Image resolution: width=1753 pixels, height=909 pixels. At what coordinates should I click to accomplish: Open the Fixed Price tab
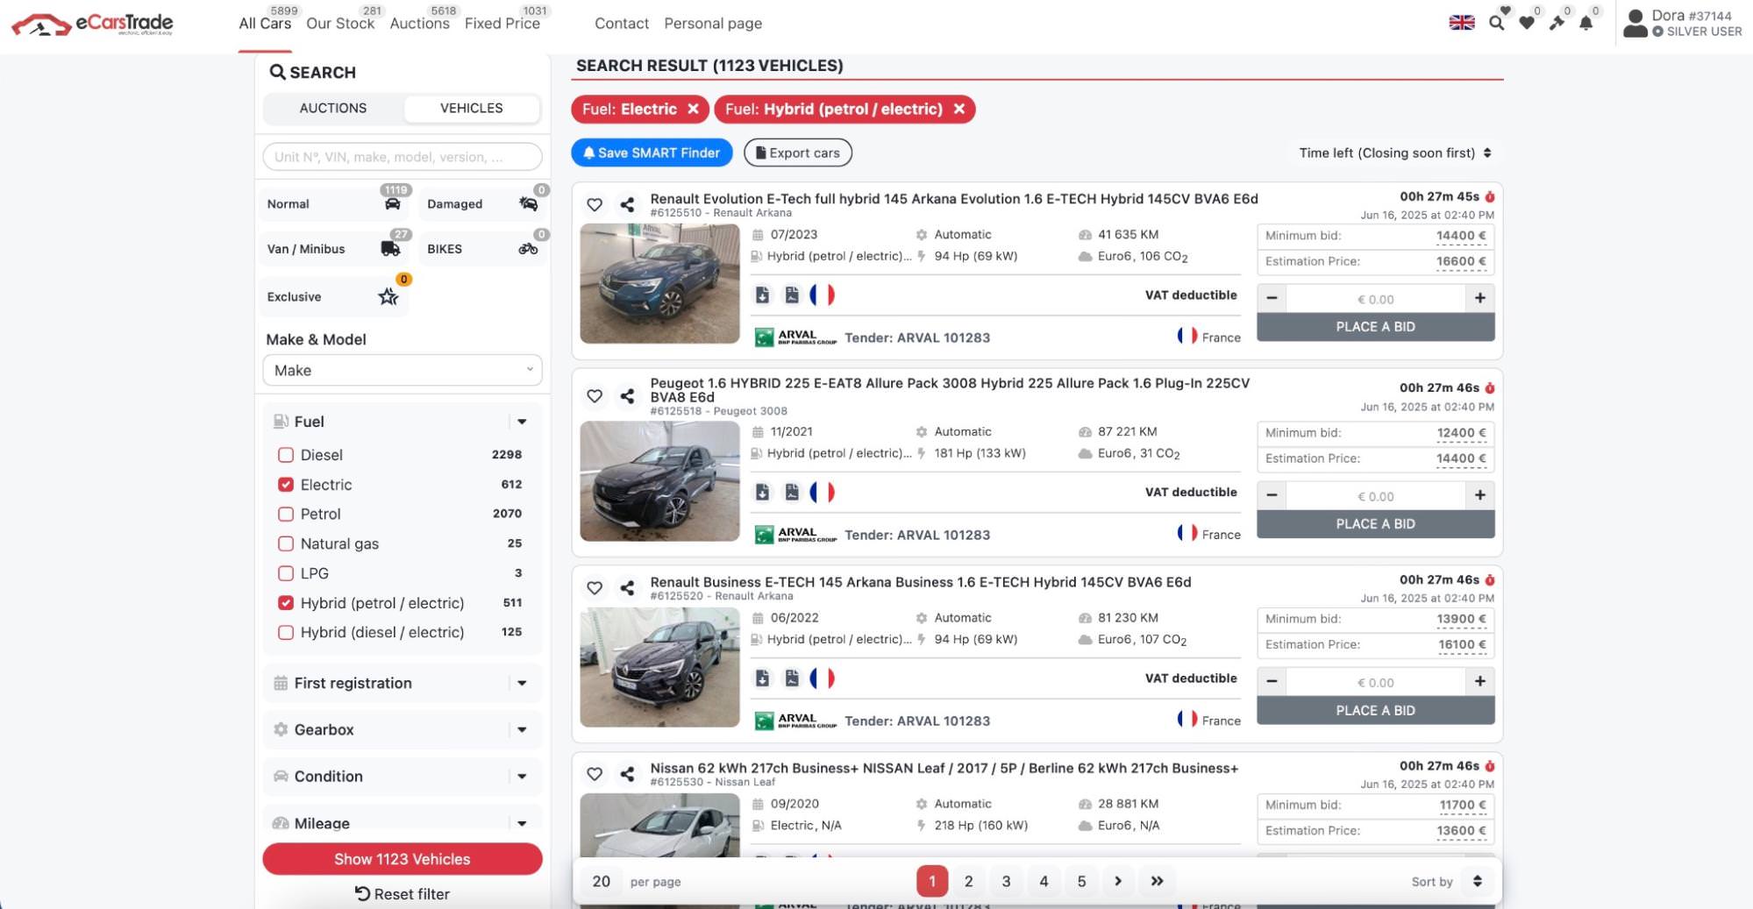pos(502,24)
